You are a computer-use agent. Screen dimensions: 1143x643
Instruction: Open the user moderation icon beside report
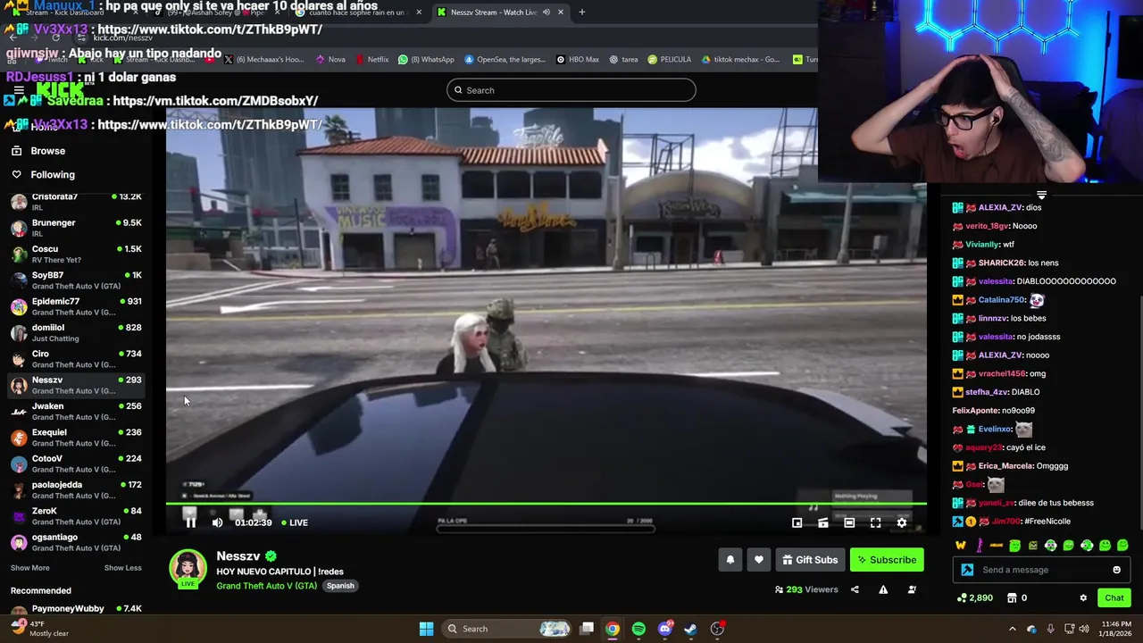tap(912, 589)
